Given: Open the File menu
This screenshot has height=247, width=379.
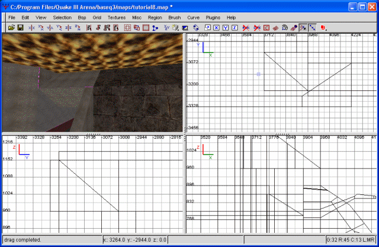Looking at the screenshot, I should (x=12, y=18).
